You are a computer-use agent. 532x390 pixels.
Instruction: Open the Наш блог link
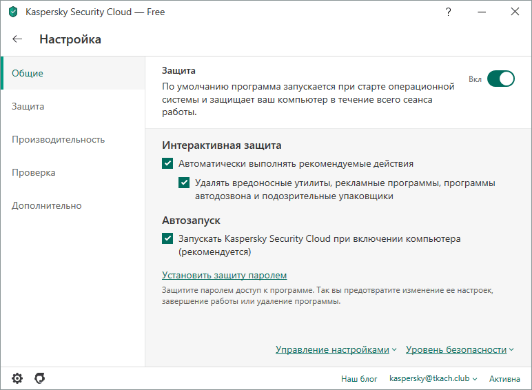(x=359, y=379)
